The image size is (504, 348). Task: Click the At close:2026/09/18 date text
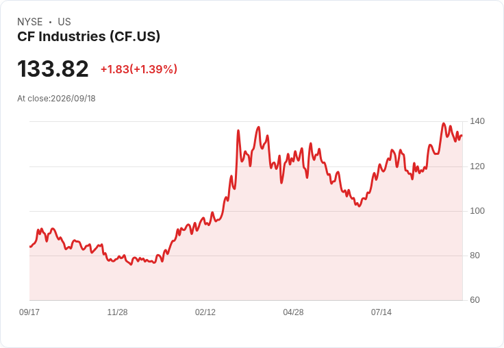pos(56,99)
